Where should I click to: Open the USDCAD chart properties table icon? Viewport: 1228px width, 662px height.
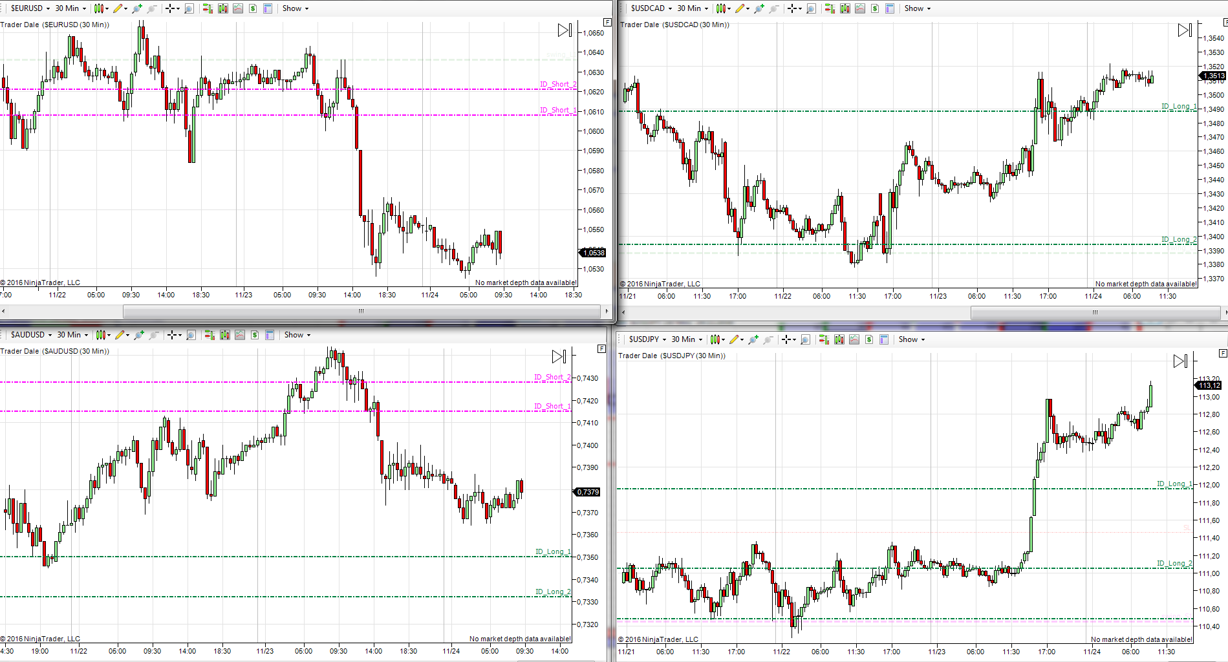[x=890, y=8]
